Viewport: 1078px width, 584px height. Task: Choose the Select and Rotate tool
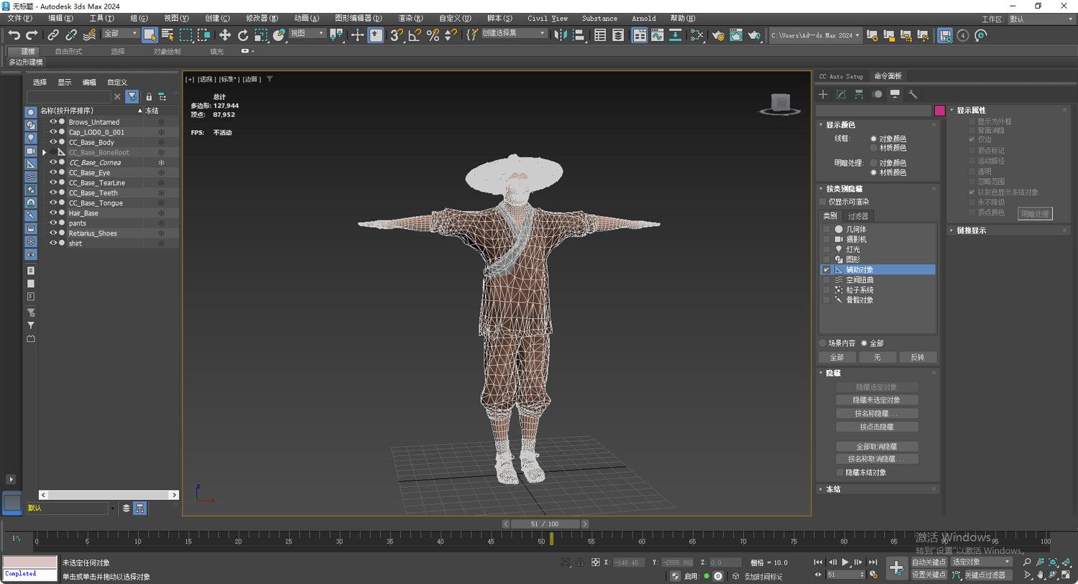tap(243, 35)
